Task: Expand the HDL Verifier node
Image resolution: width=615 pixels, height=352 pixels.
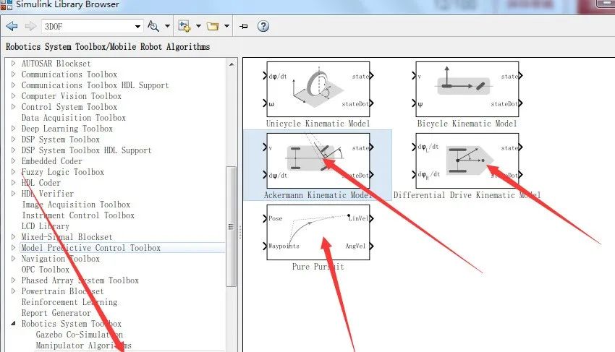Action: [x=14, y=194]
